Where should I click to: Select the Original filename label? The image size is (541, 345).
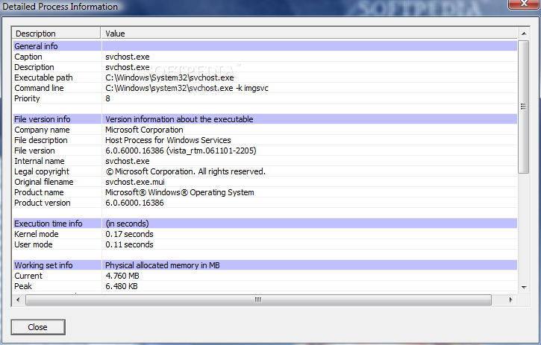pos(44,182)
